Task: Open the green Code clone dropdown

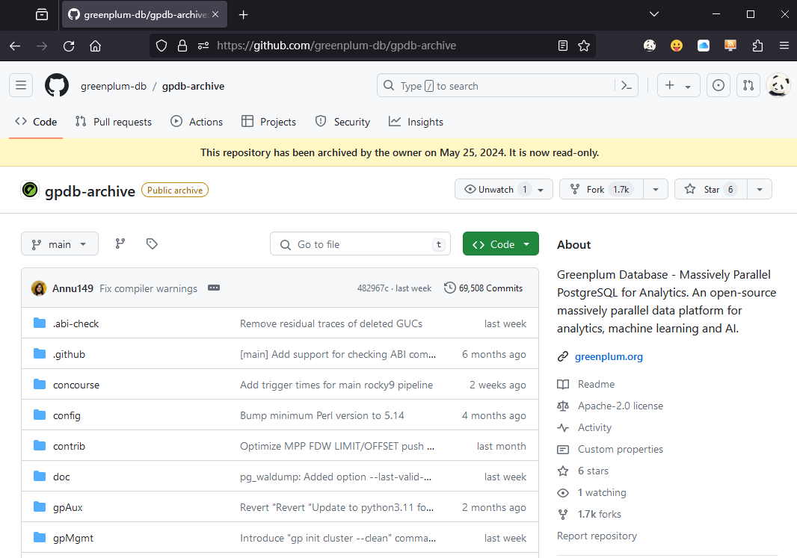Action: click(x=501, y=244)
